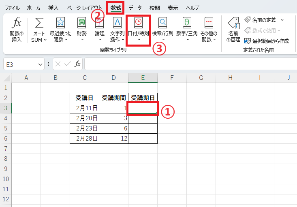The image size is (297, 207).
Task: Click the formula bar cancel X icon
Action: click(58, 64)
